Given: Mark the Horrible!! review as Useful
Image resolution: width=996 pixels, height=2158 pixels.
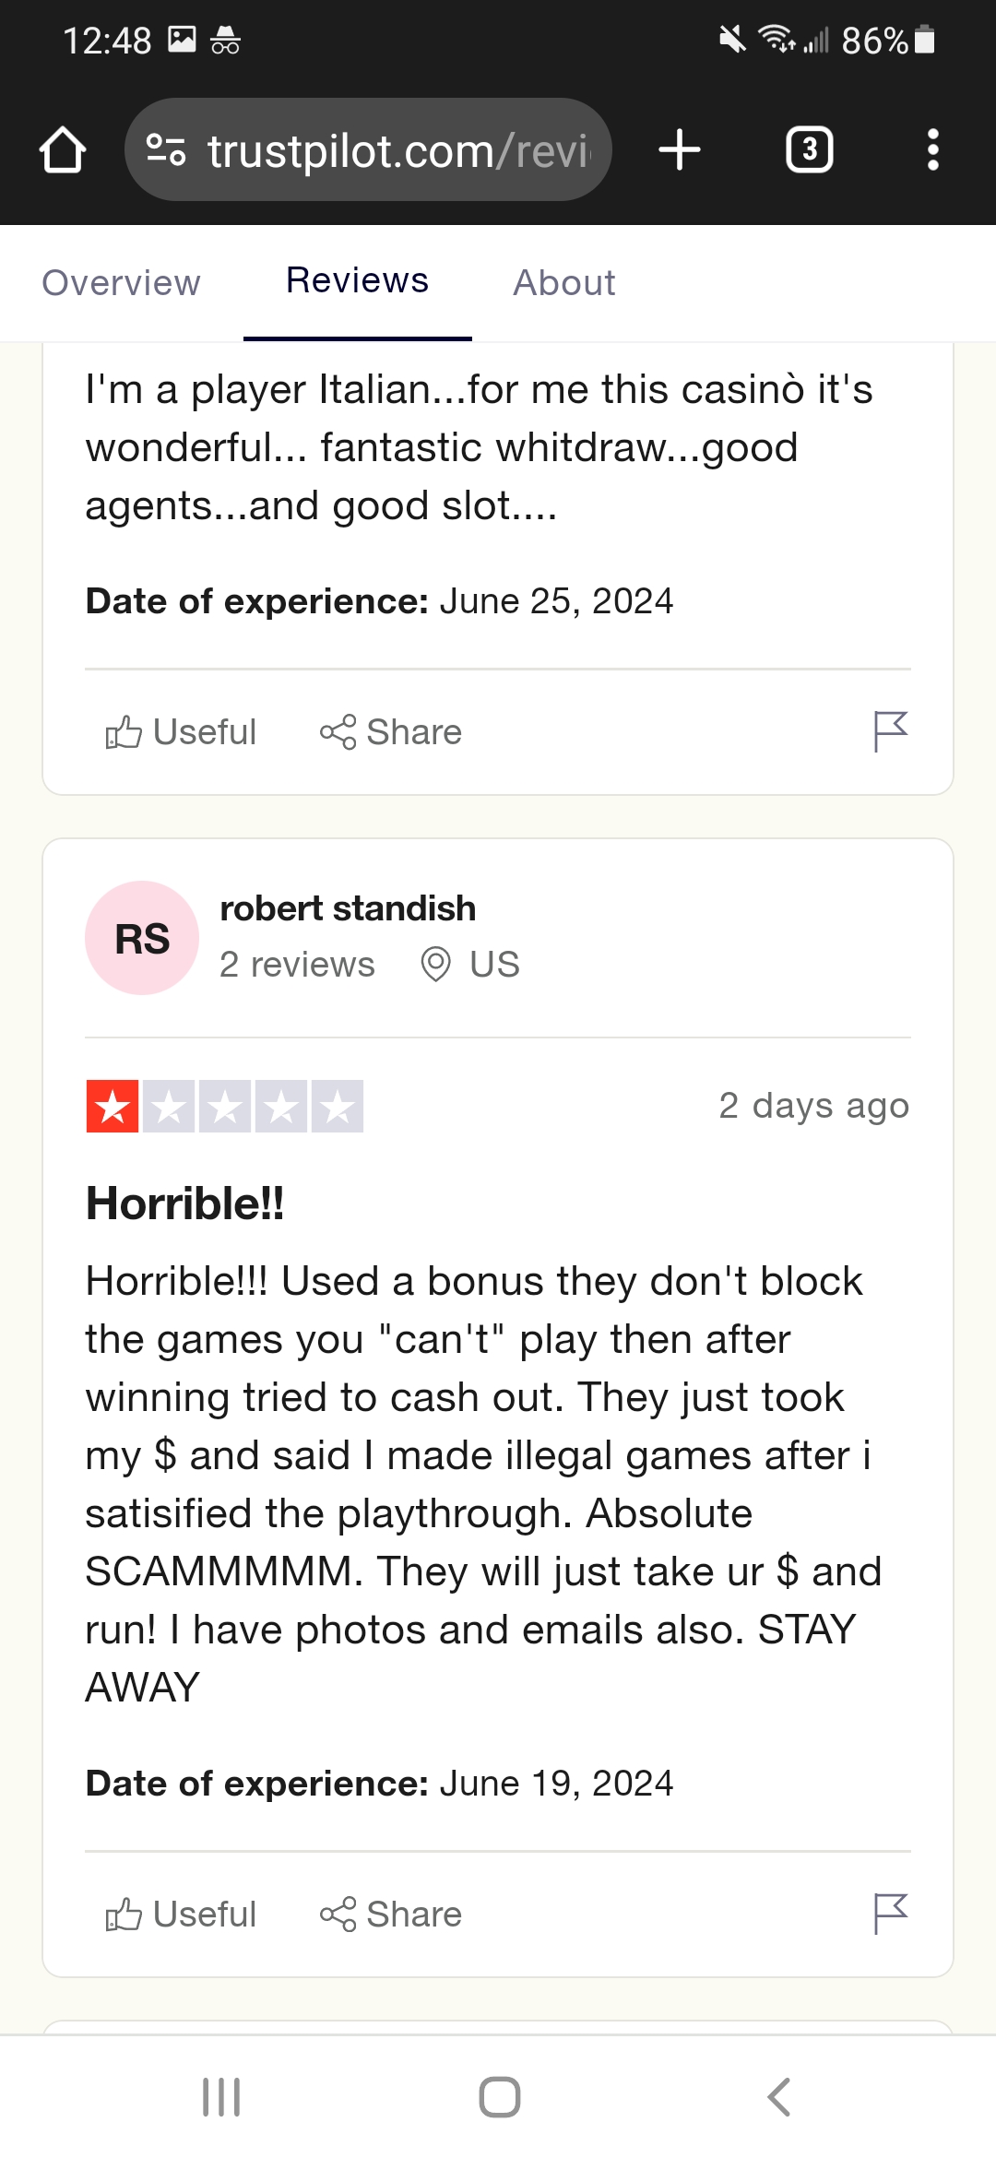Looking at the screenshot, I should 181,1915.
